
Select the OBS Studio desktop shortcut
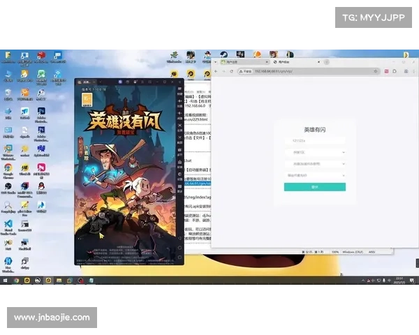8,188
